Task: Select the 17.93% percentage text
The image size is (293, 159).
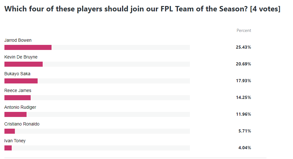Action: 243,81
